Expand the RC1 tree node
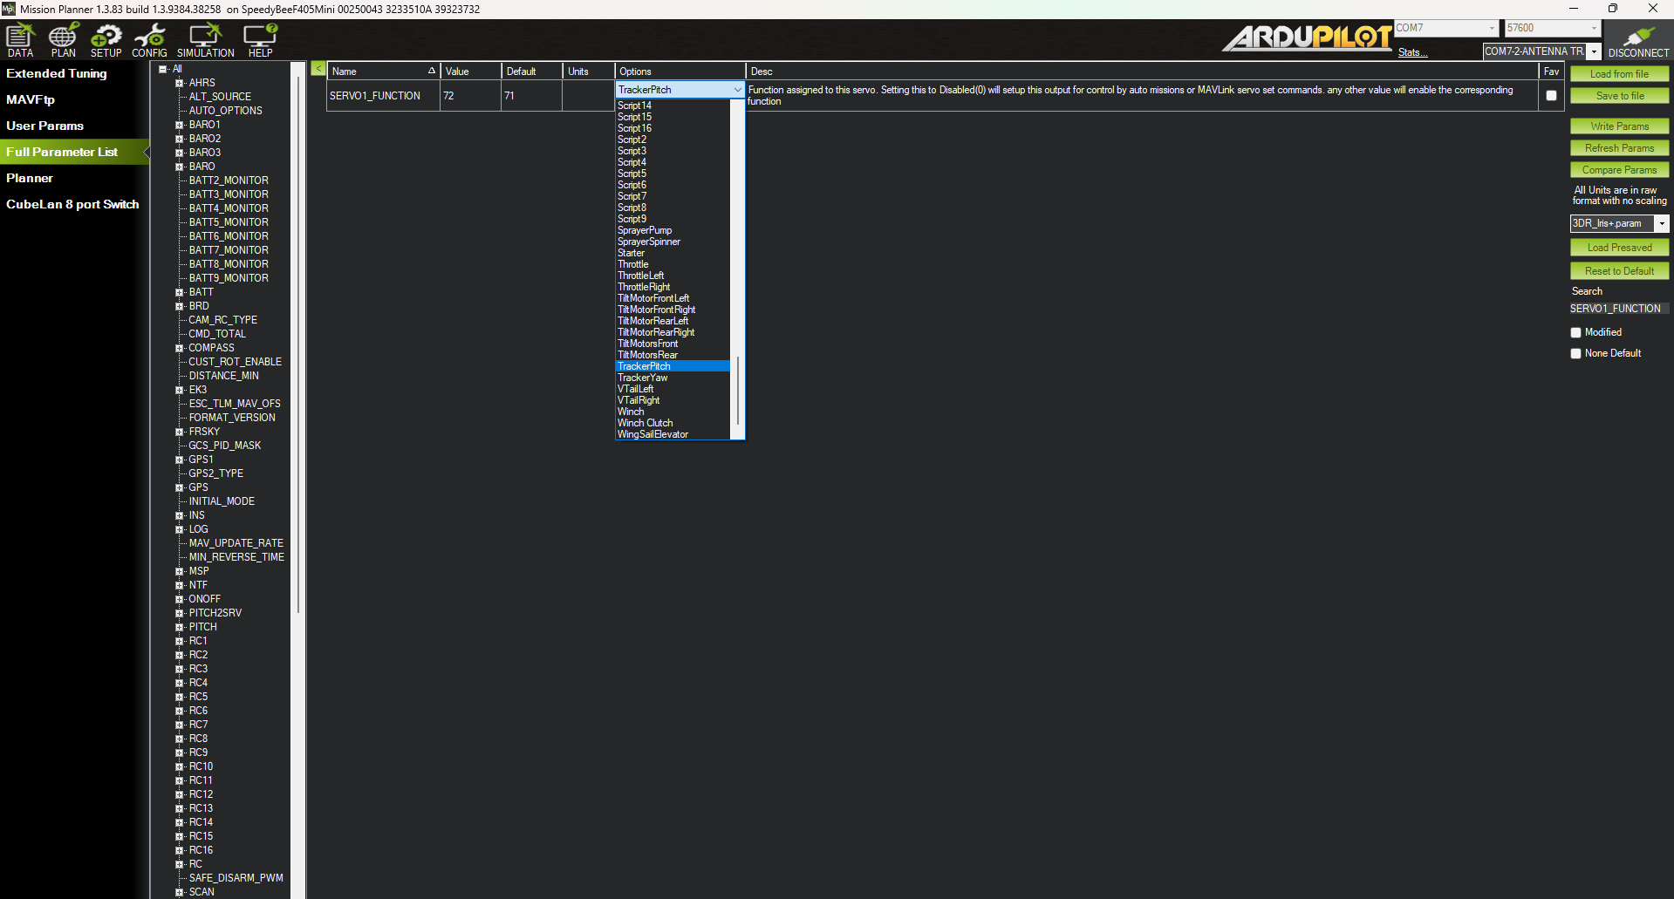 pyautogui.click(x=180, y=641)
